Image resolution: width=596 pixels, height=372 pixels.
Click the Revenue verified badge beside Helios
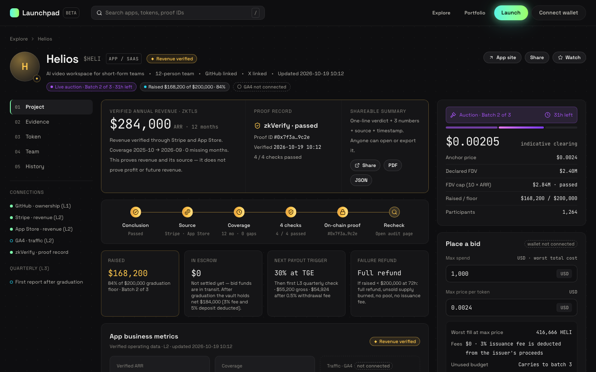[172, 59]
